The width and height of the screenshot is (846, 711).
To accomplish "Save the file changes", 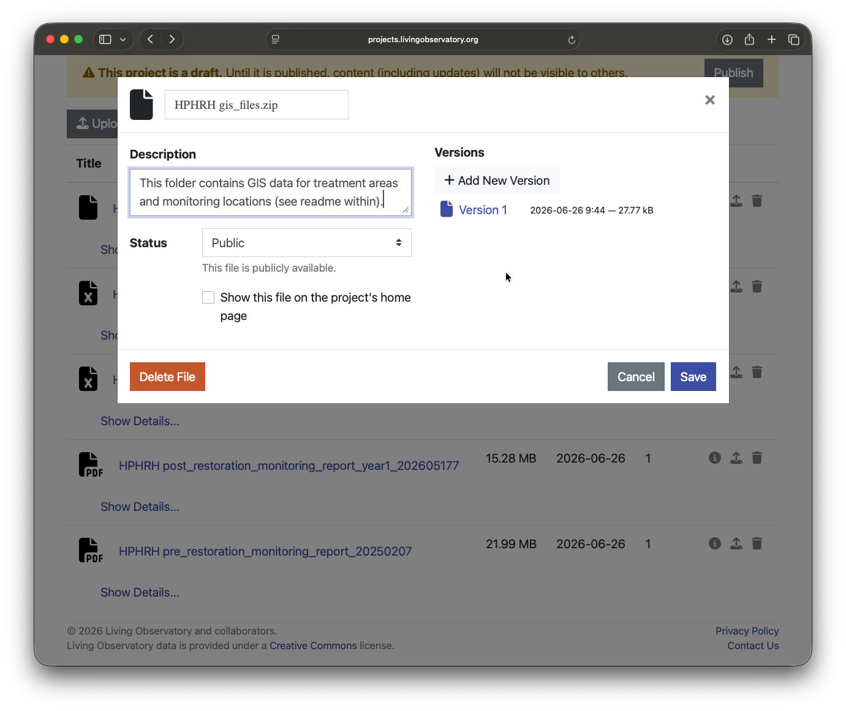I will coord(693,377).
